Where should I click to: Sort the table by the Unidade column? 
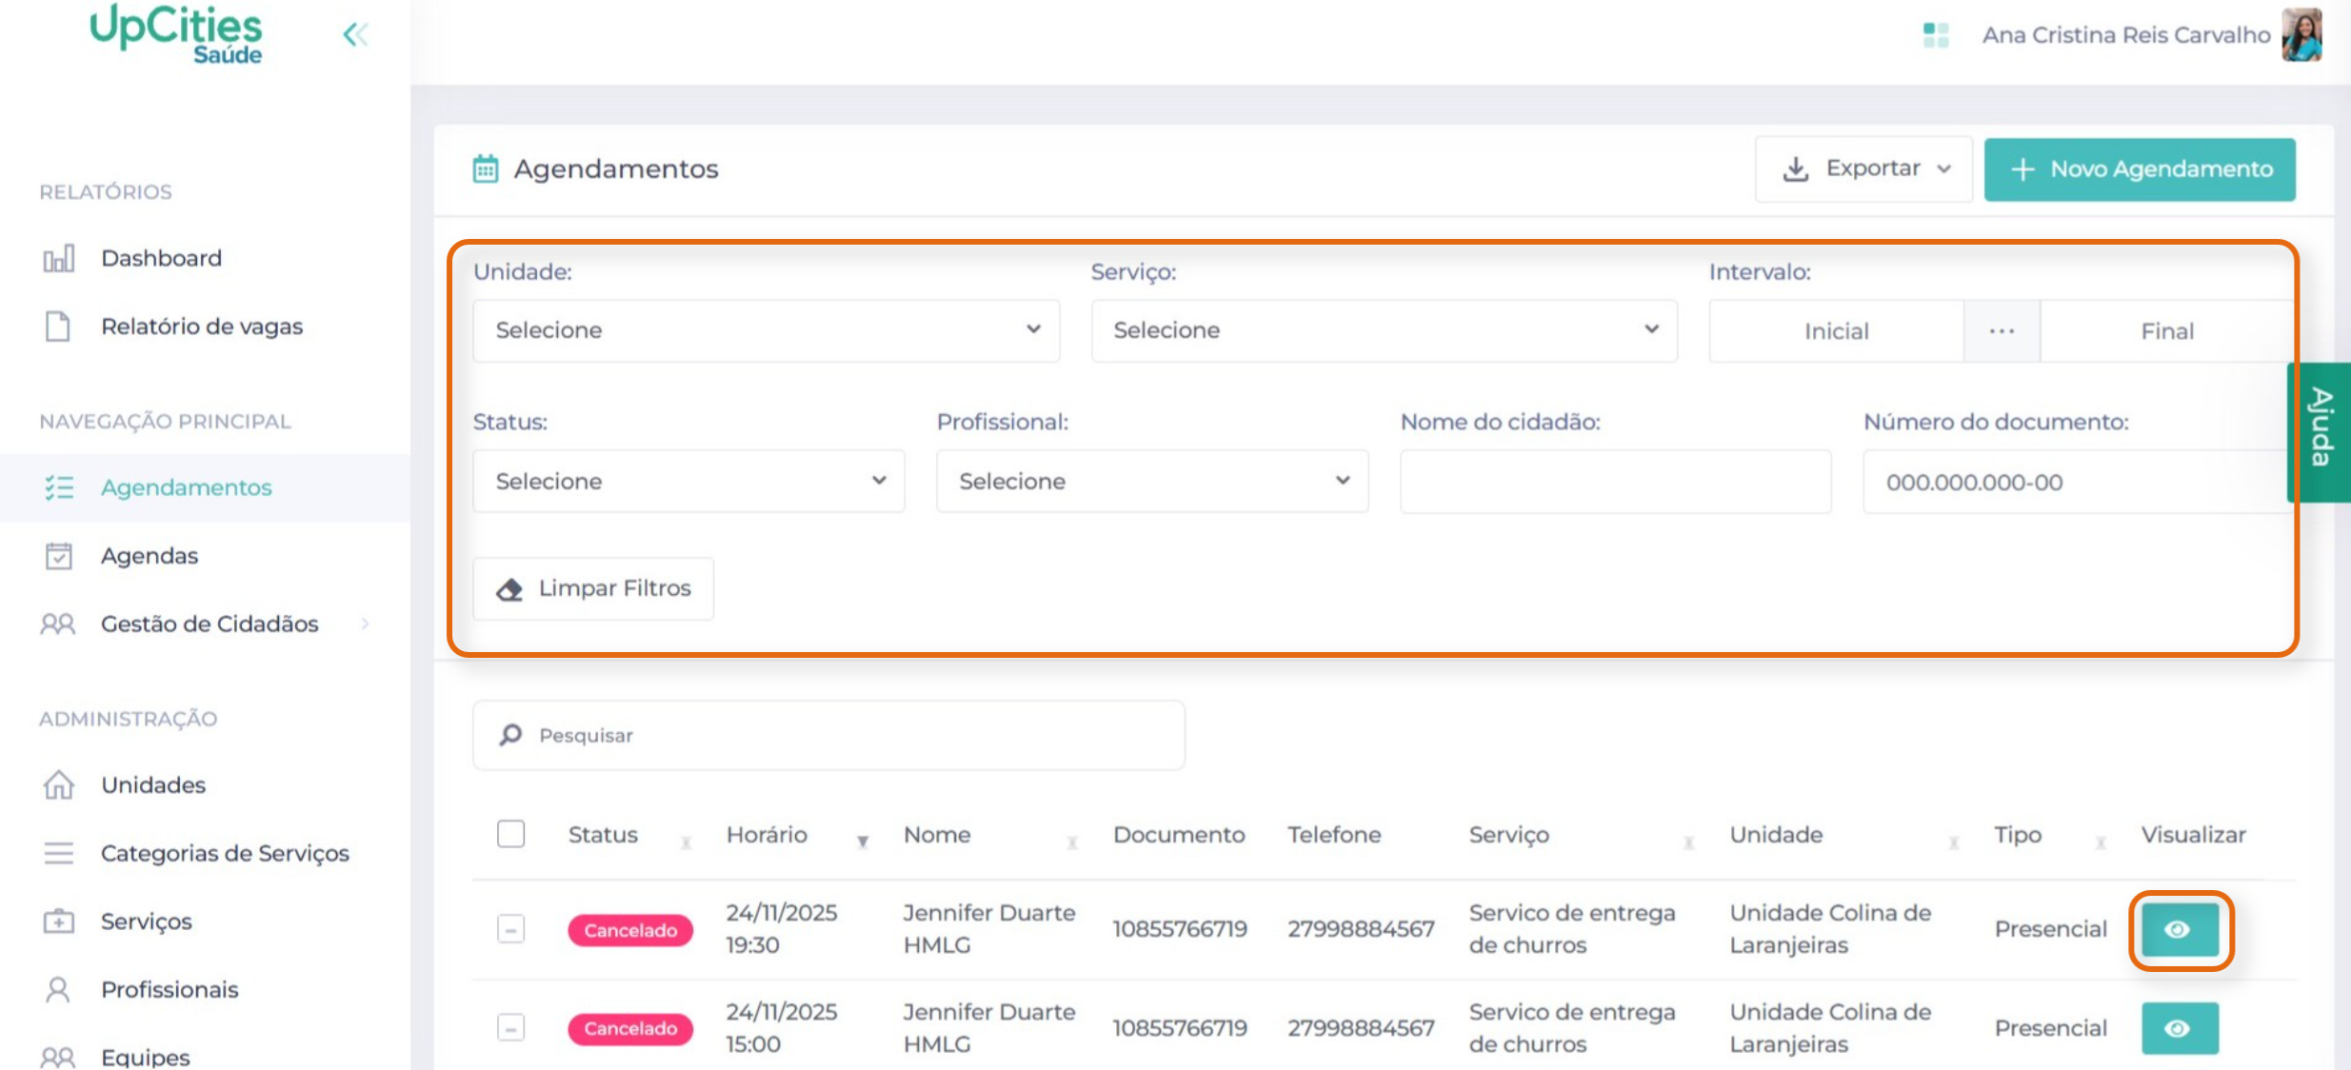[x=1954, y=842]
